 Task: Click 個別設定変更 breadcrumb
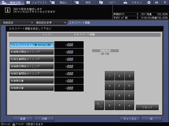(51, 23)
